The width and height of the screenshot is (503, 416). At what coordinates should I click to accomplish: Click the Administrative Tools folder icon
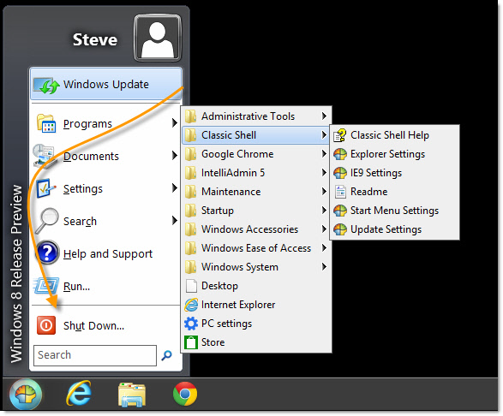[x=191, y=116]
